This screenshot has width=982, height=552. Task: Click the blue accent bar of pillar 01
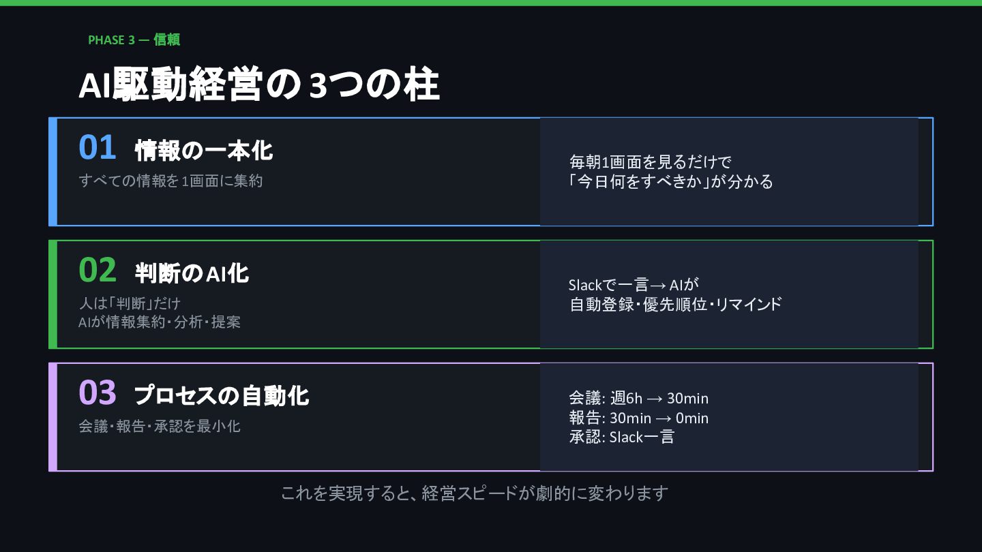pyautogui.click(x=53, y=172)
